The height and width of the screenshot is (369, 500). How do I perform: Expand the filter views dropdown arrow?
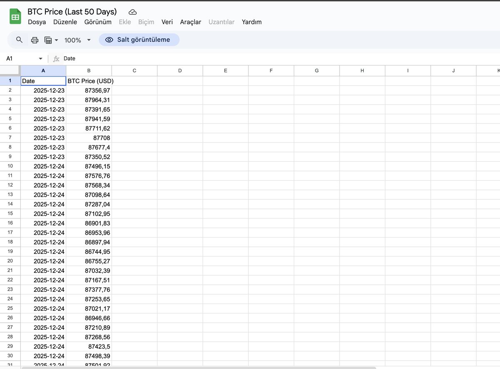pyautogui.click(x=56, y=40)
